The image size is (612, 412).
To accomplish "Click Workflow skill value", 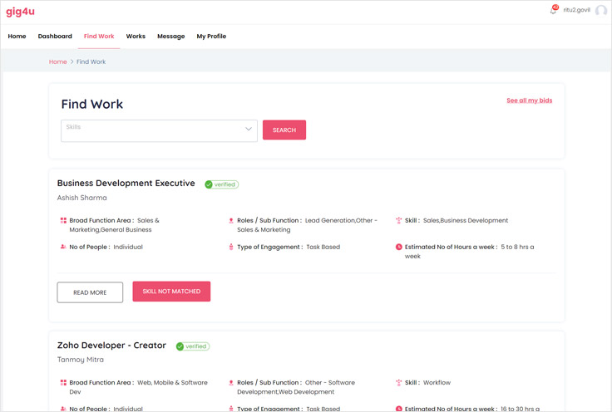I will (437, 382).
